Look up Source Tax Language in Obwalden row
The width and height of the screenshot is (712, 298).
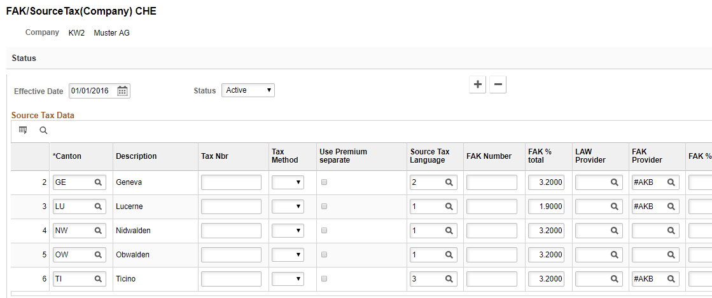click(x=449, y=254)
